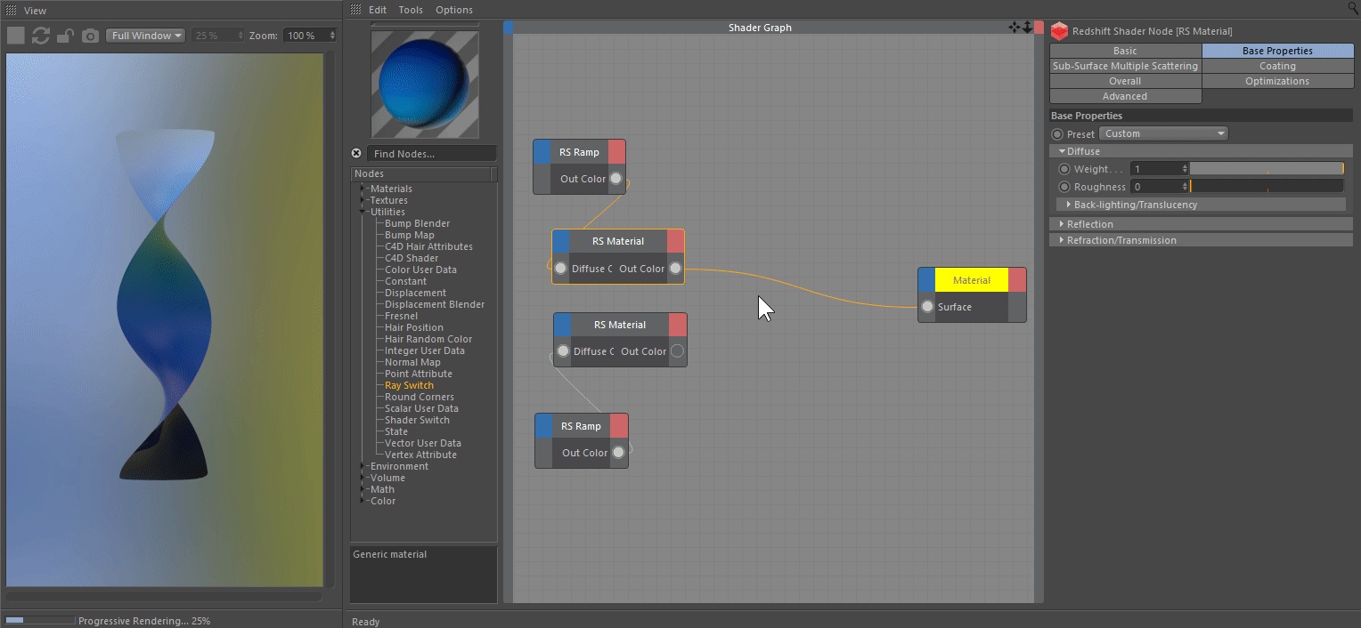Expand the Materials tree category
Image resolution: width=1361 pixels, height=628 pixels.
pos(363,189)
